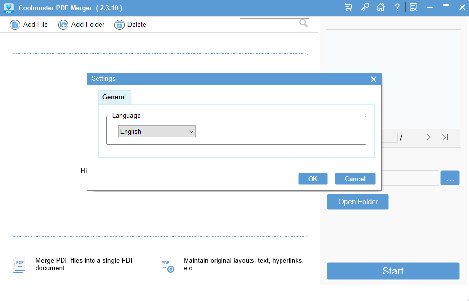Viewport: 469px width, 301px height.
Task: Cancel the Settings dialog
Action: tap(355, 179)
